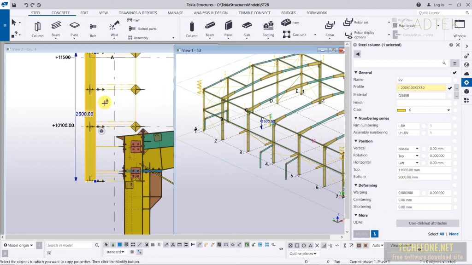Collapse the Position section

pos(356,141)
